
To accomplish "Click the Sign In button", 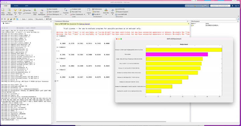I will [237, 5].
